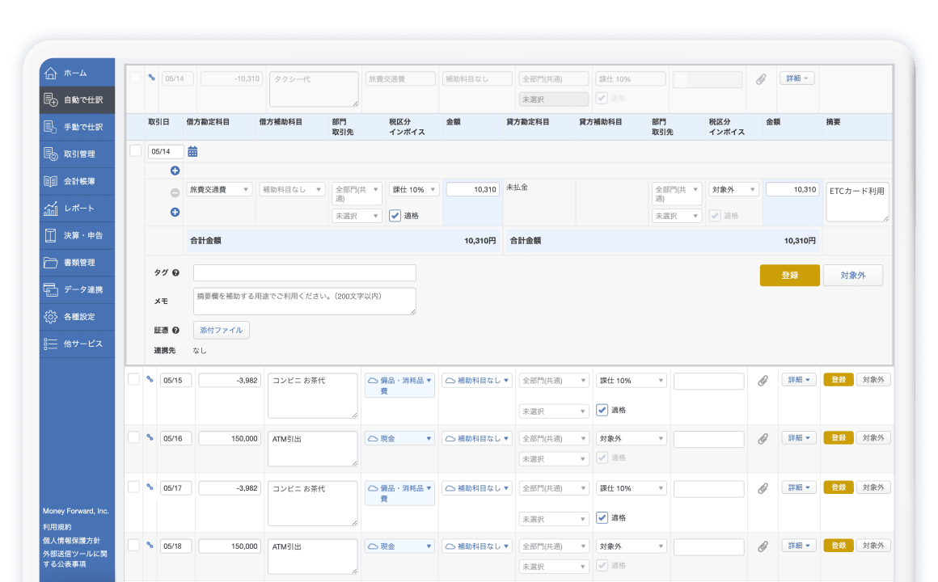Click the paperclip icon in 05/18 row
This screenshot has height=582, width=938.
click(x=763, y=546)
